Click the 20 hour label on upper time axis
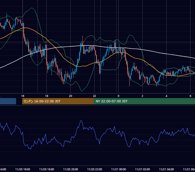 point(71,96)
